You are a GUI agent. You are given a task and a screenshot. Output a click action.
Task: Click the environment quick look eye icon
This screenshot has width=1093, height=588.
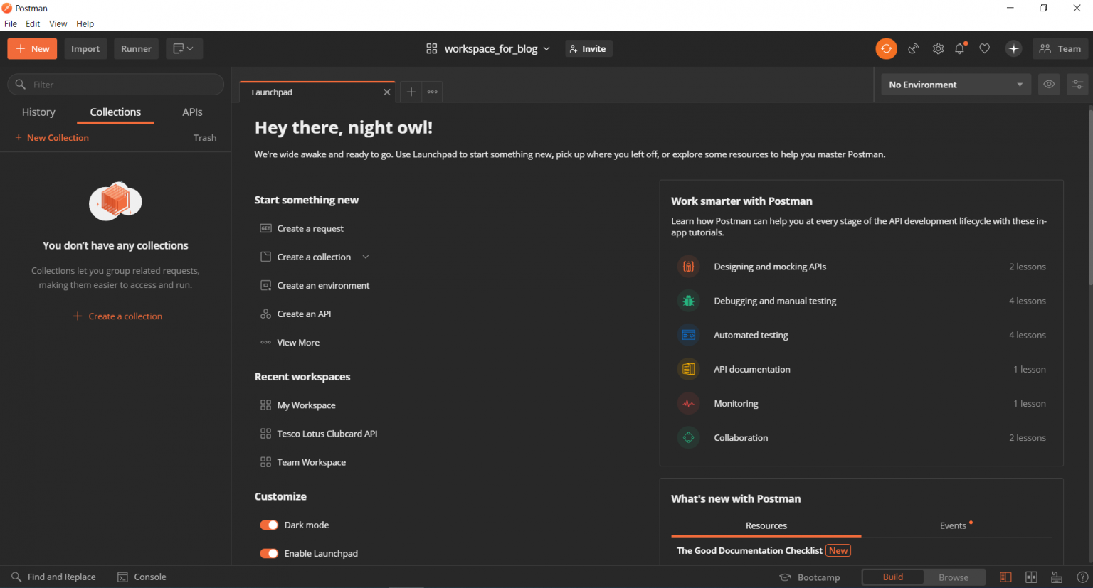pos(1049,84)
